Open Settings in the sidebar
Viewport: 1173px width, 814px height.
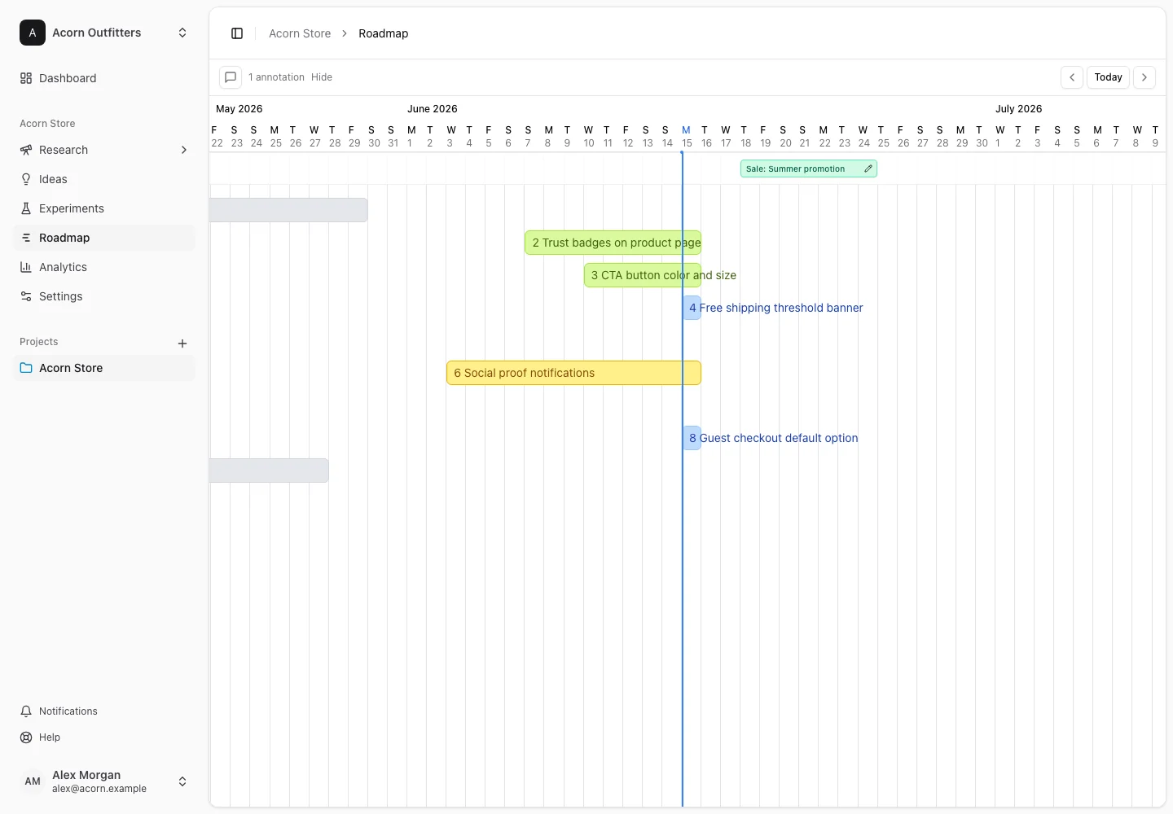point(104,296)
